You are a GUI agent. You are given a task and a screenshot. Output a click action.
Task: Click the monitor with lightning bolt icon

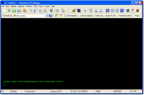coord(51,11)
